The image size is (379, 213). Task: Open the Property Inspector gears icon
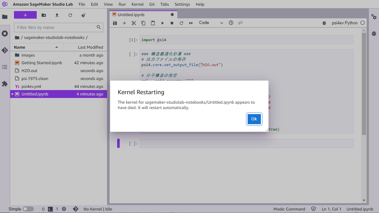click(x=374, y=17)
